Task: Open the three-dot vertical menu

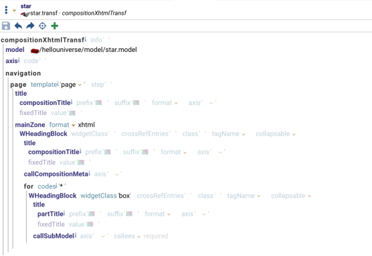Action: (x=6, y=9)
